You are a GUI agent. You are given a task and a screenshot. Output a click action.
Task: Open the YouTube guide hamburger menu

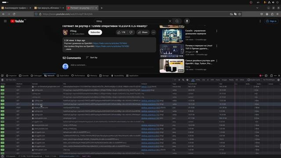[x=5, y=21]
